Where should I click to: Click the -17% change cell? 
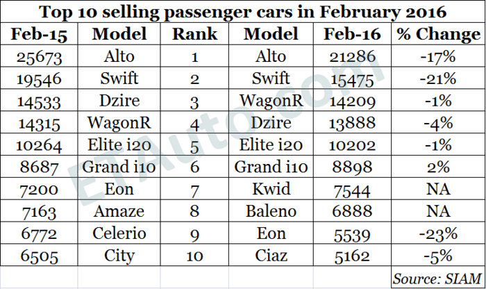tap(437, 57)
